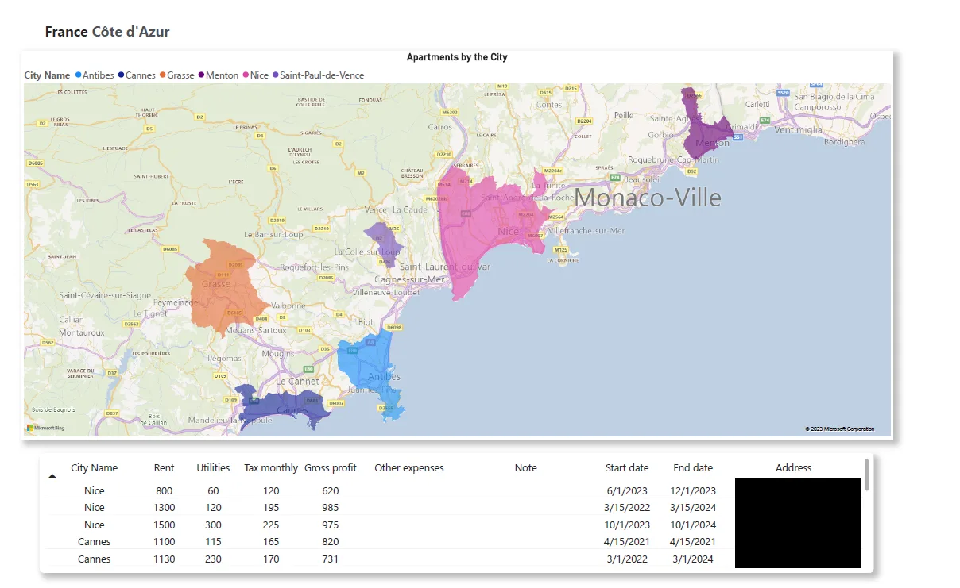Click the Antibes blue legend dot
The height and width of the screenshot is (588, 960).
coord(78,75)
